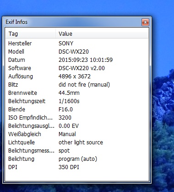Select the DPI tag
The image size is (174, 192).
pos(13,167)
